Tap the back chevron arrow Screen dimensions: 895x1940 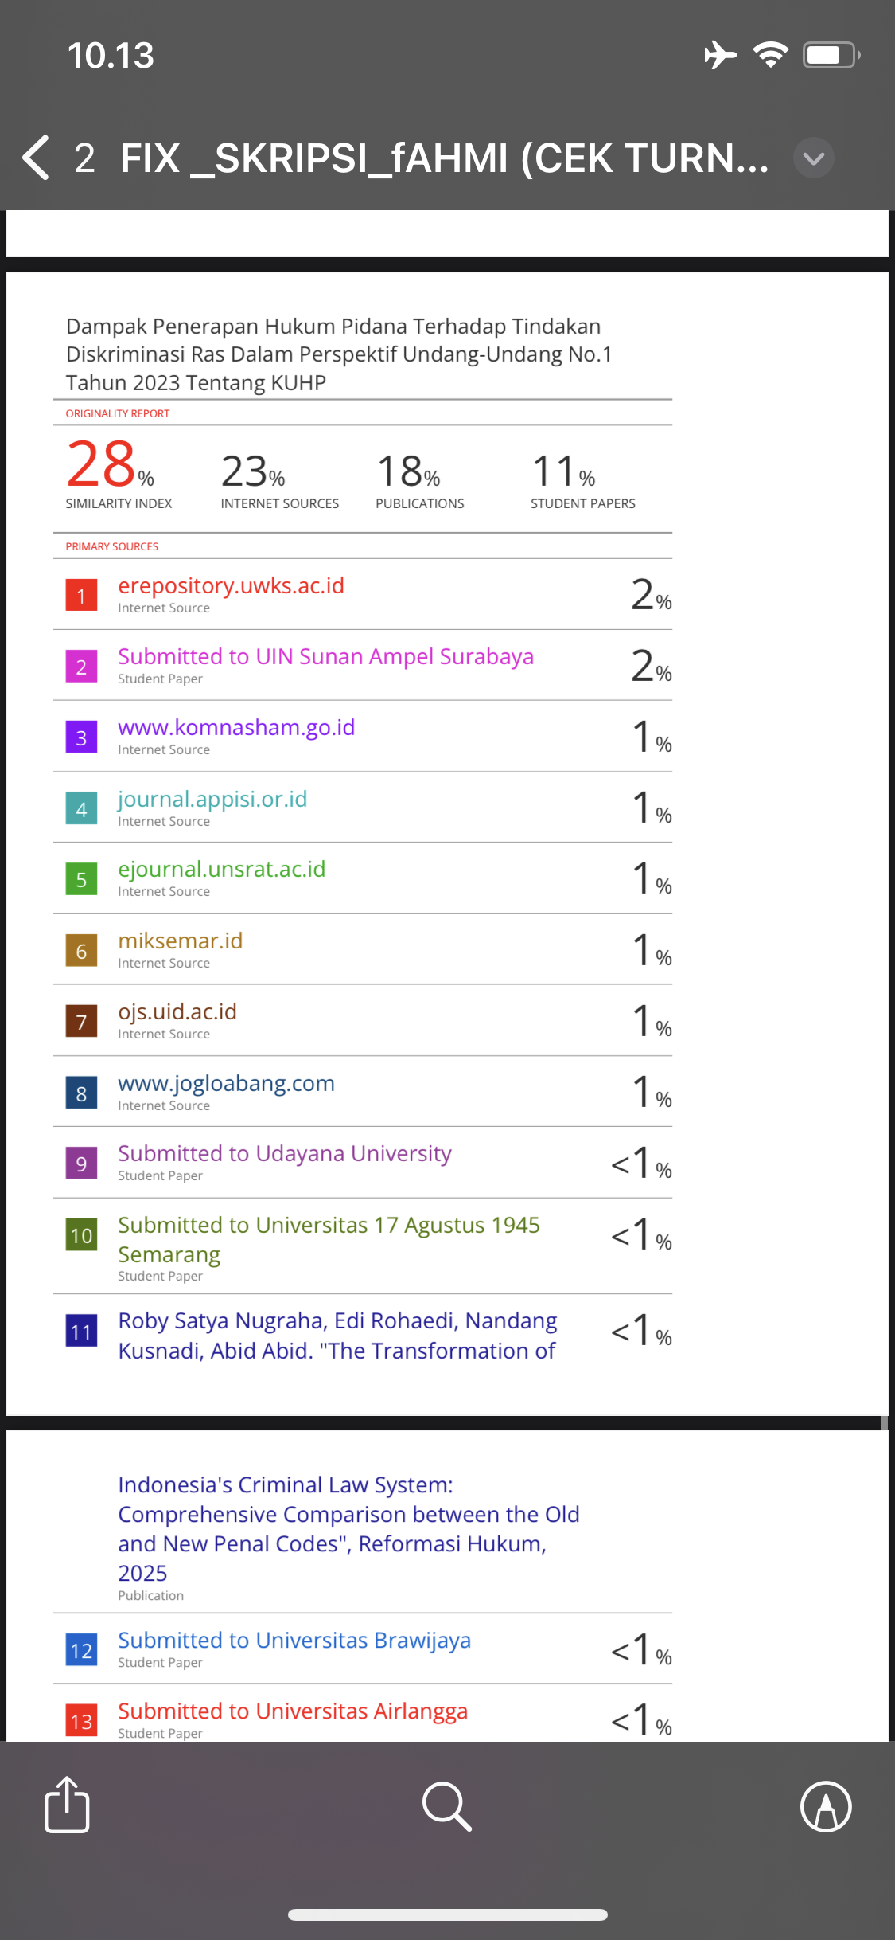click(x=36, y=158)
